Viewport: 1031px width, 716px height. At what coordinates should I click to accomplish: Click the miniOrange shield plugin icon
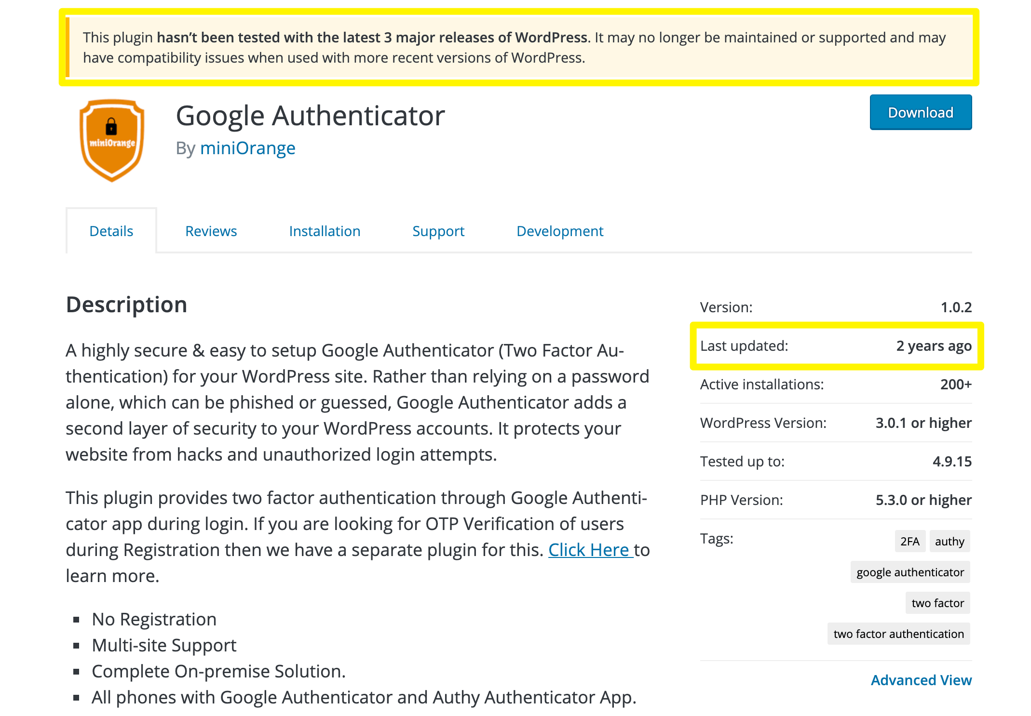tap(112, 140)
